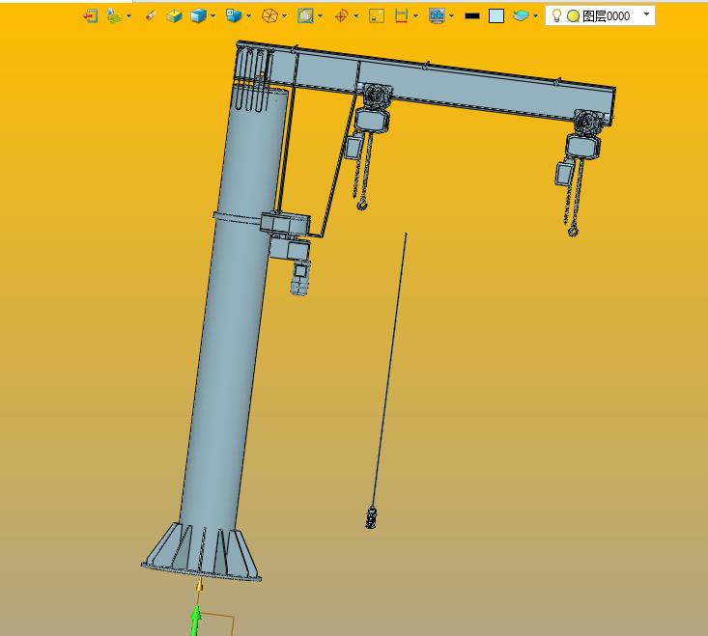The image size is (708, 636).
Task: Expand dropdown beside the monitor display icon
Action: (x=451, y=16)
